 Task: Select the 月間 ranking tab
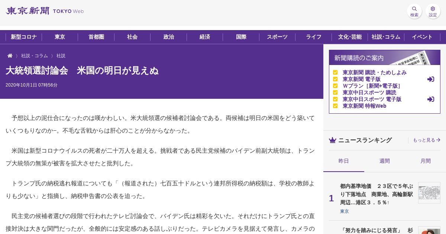pyautogui.click(x=426, y=161)
